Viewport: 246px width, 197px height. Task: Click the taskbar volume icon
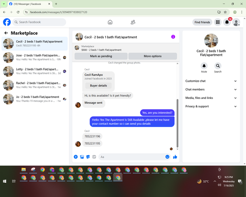[219, 185]
